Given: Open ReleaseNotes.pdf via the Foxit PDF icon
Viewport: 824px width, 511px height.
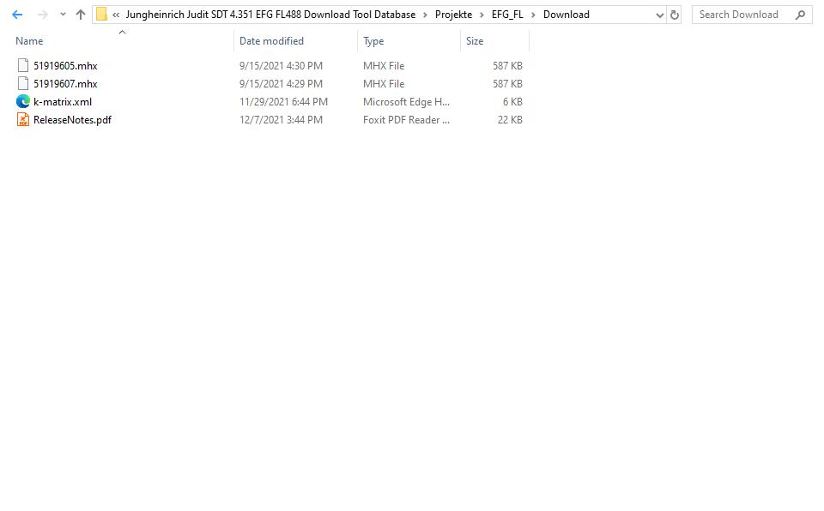Looking at the screenshot, I should click(22, 119).
